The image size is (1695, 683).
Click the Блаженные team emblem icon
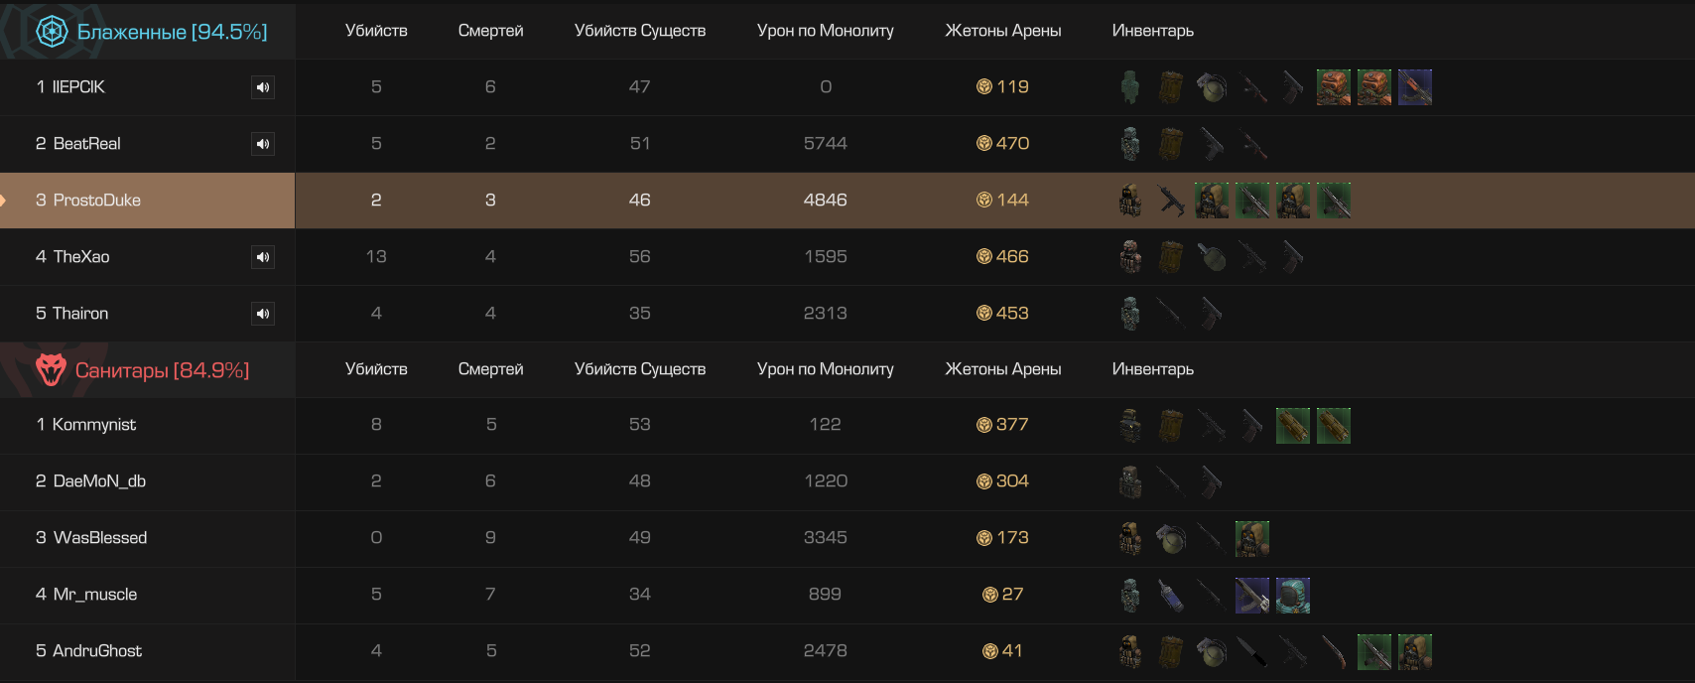click(x=52, y=32)
